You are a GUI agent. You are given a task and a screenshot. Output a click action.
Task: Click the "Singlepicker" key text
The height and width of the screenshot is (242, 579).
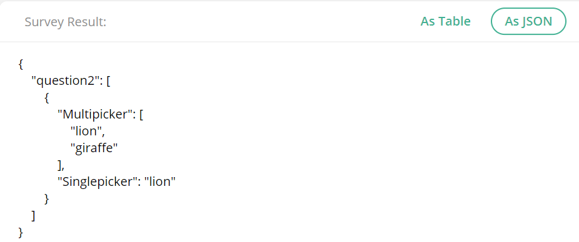pos(98,181)
